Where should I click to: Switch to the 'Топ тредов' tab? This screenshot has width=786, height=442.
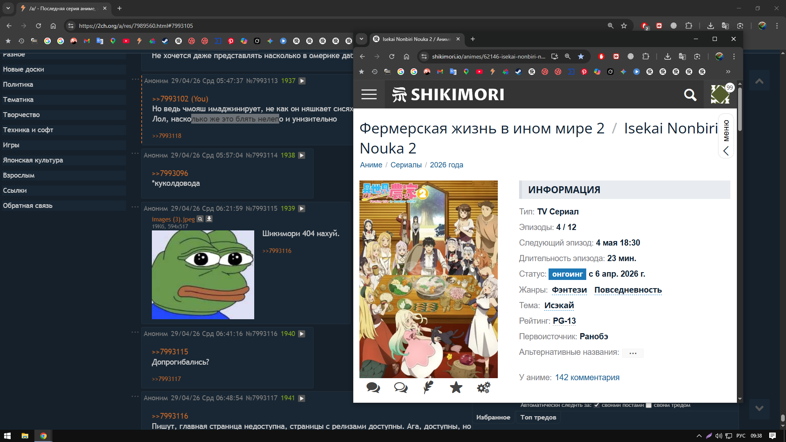tap(538, 417)
